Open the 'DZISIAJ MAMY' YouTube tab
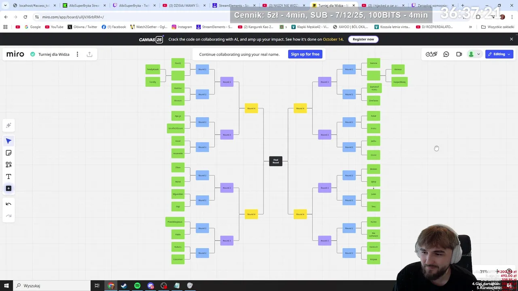This screenshot has width=518, height=291. tap(184, 6)
